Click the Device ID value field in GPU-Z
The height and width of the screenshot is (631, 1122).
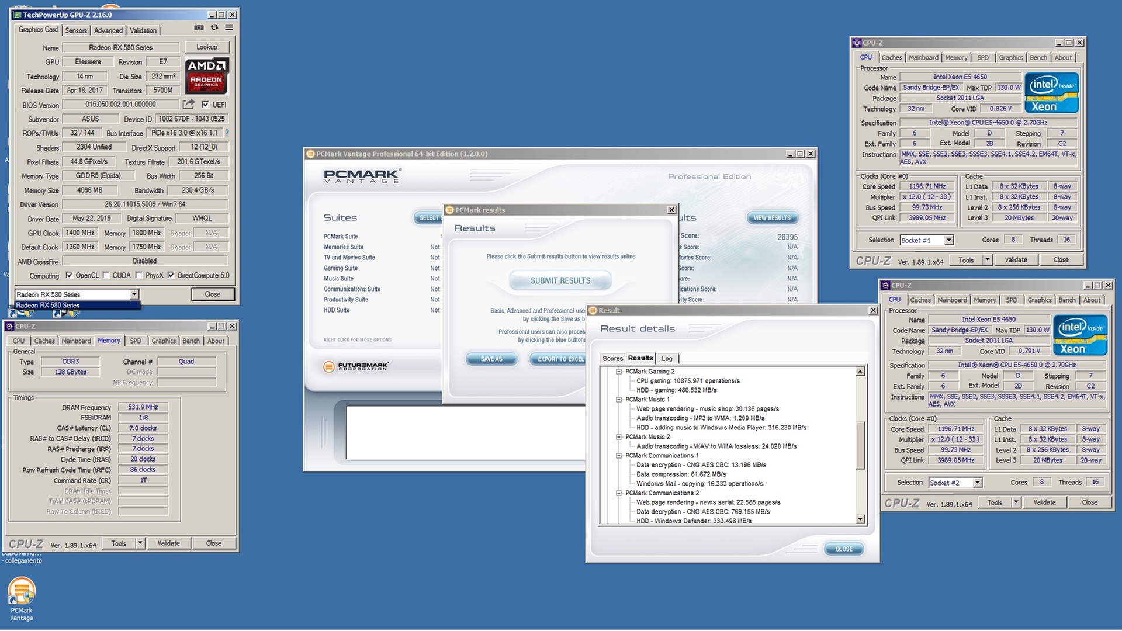(192, 119)
